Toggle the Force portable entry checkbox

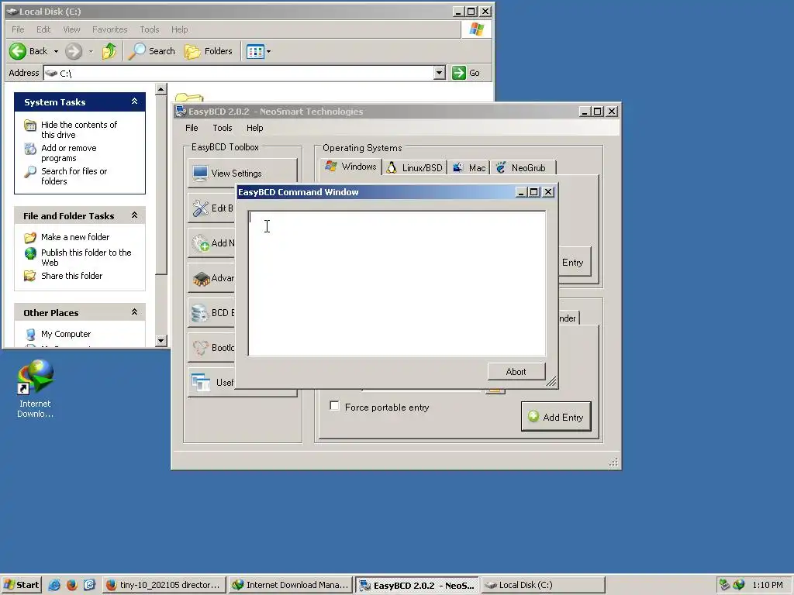[x=334, y=406]
